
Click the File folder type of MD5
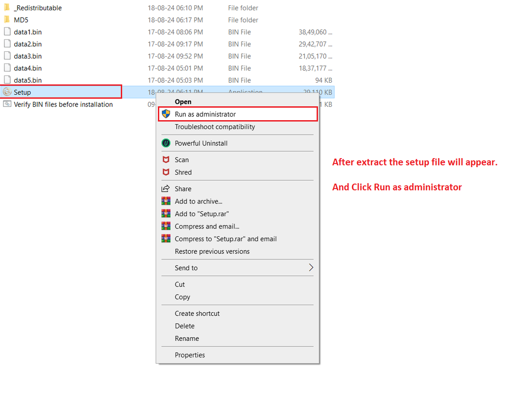pyautogui.click(x=243, y=20)
